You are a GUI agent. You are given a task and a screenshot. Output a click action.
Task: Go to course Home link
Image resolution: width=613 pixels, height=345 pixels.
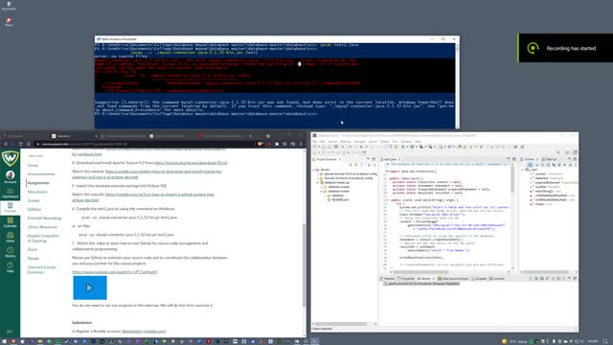(x=33, y=166)
